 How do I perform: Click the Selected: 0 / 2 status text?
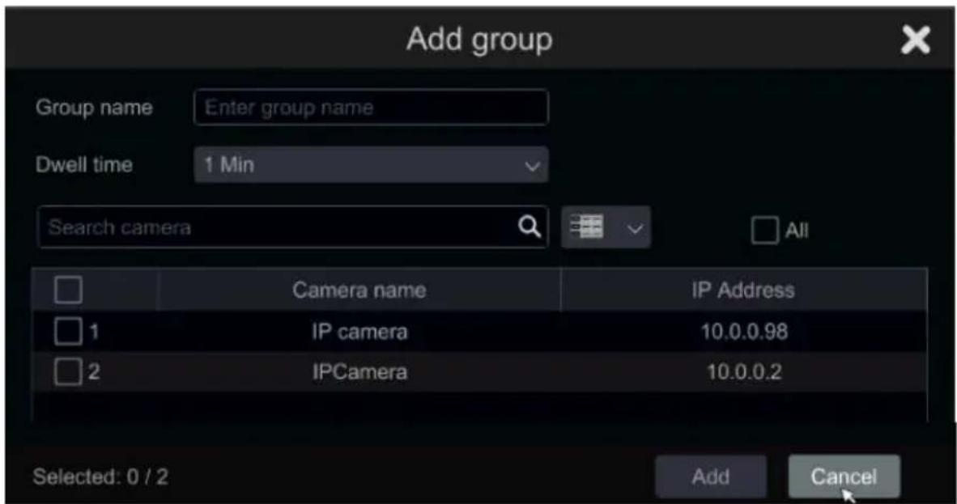click(100, 476)
